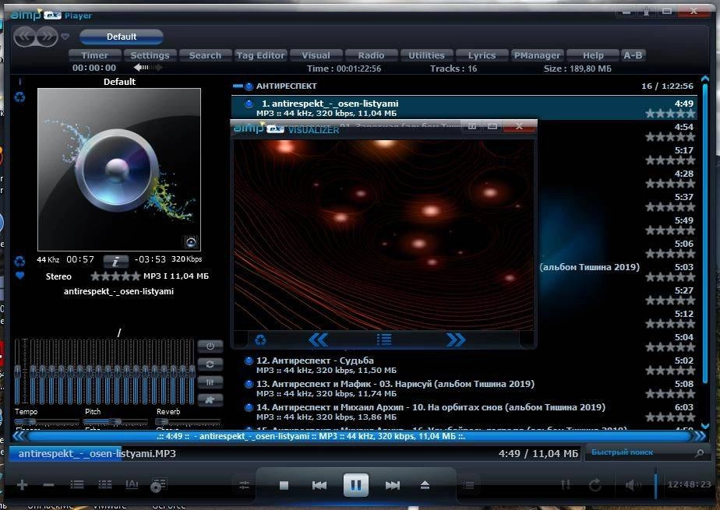This screenshot has width=720, height=510.
Task: Click right double-arrow on the blue info bar
Action: (x=701, y=436)
